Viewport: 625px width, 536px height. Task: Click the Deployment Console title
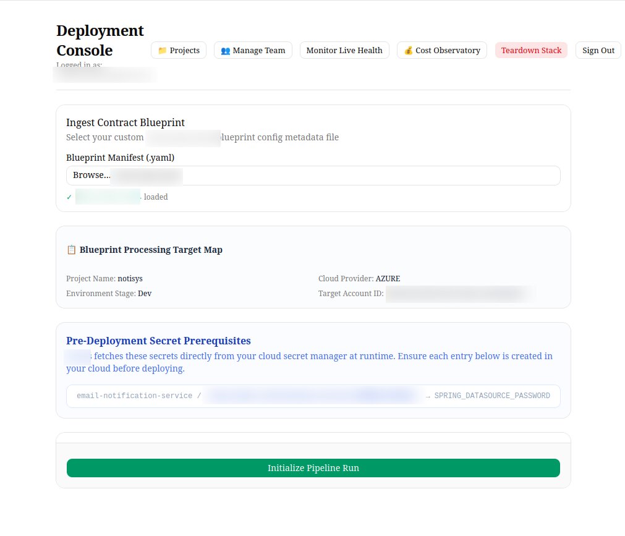click(100, 40)
